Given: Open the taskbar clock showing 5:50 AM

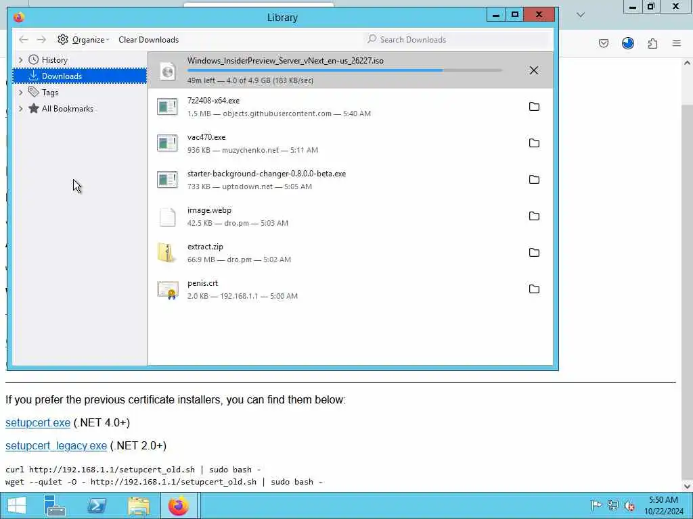Looking at the screenshot, I should point(663,505).
